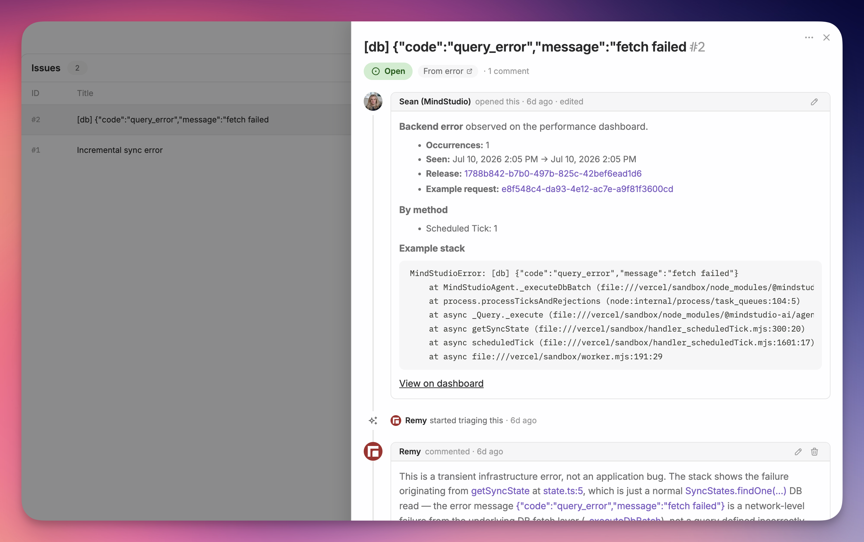Click the state.ts:5 code reference

[563, 491]
